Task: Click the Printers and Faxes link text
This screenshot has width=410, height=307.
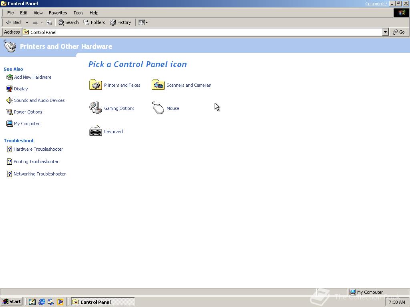Action: click(x=122, y=85)
